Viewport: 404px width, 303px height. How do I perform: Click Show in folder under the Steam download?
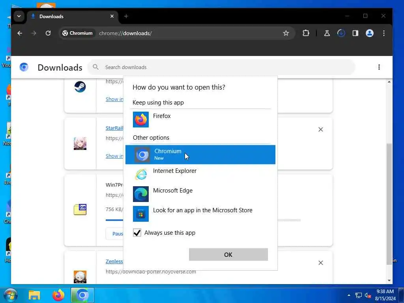tap(114, 99)
